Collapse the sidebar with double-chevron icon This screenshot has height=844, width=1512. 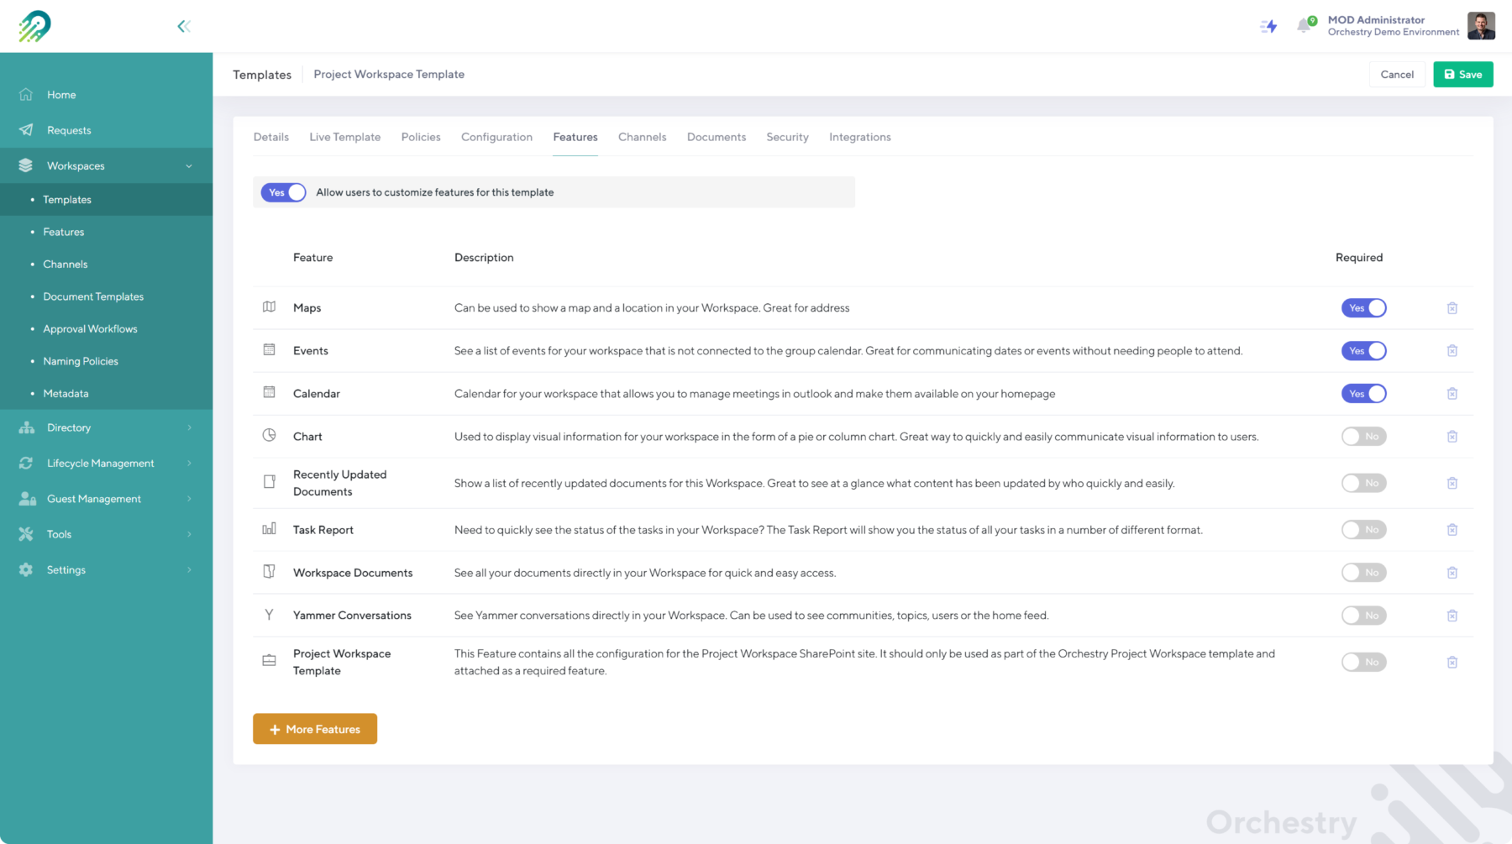(183, 26)
